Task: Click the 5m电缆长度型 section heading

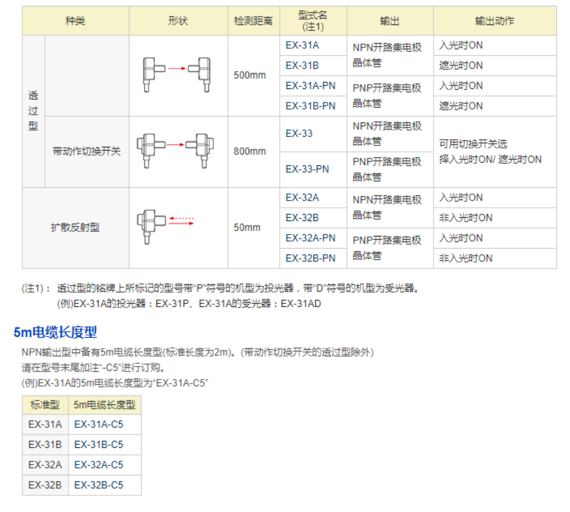Action: point(55,332)
